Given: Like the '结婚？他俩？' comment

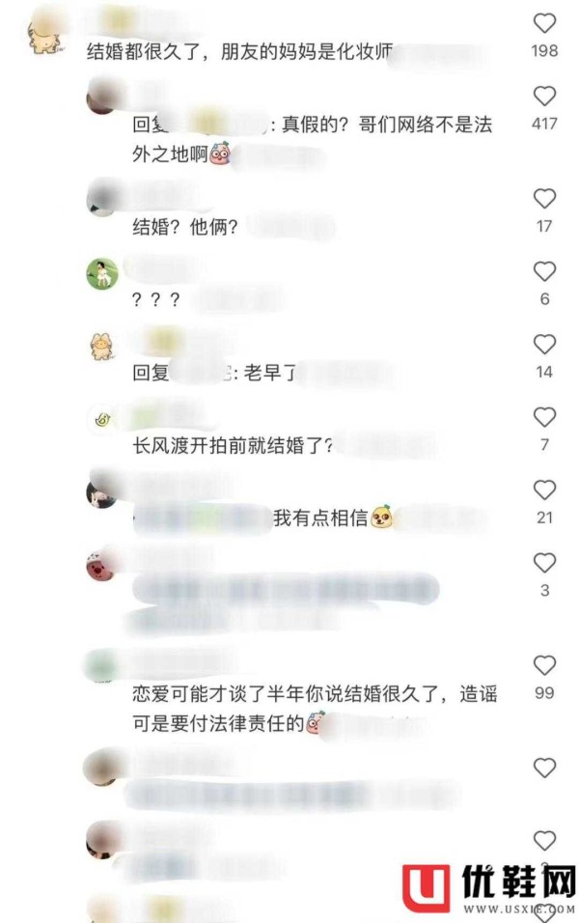Looking at the screenshot, I should coord(544,199).
